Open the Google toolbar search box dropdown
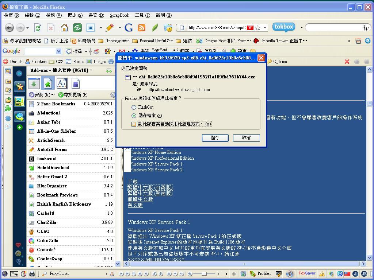374x280 pixels. (x=58, y=51)
